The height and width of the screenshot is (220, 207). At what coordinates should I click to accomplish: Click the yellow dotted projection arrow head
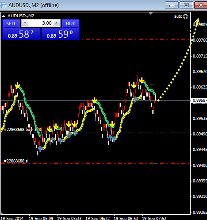point(198,21)
